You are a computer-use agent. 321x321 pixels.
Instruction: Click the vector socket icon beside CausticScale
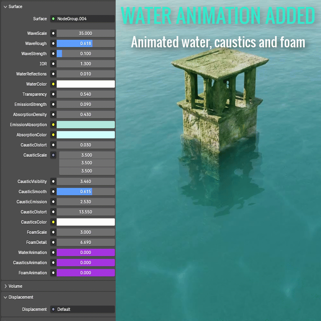(x=53, y=155)
